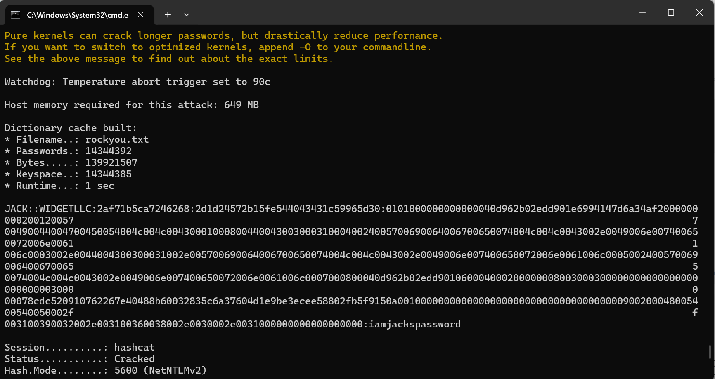
Task: Open a new terminal tab
Action: [168, 15]
